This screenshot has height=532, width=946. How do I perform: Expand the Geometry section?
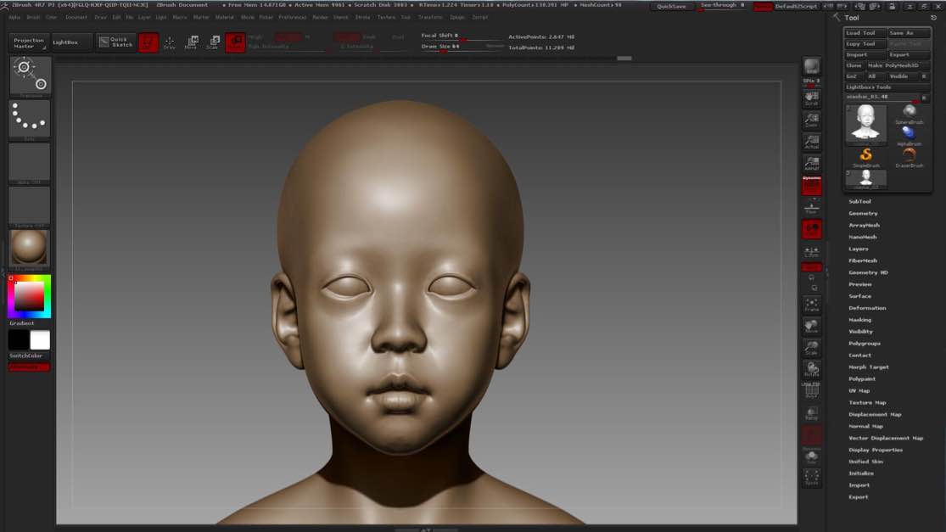[x=863, y=213]
